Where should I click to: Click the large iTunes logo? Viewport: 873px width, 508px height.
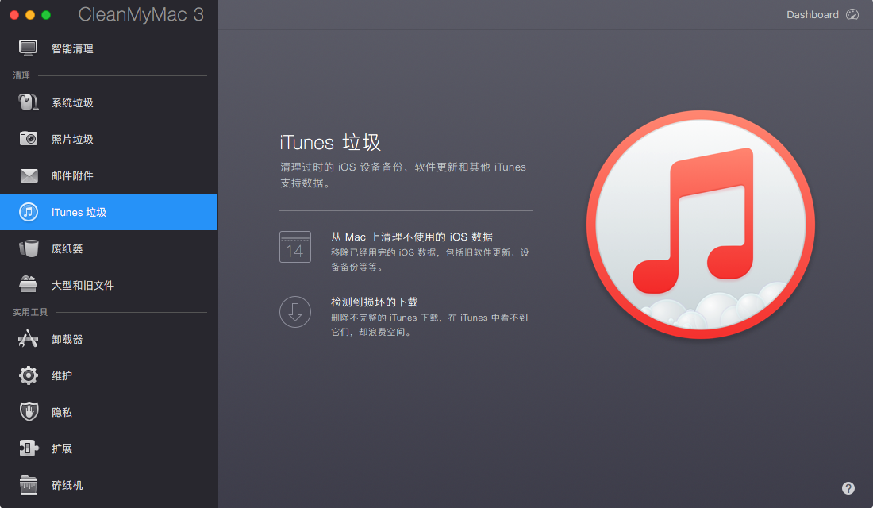[701, 225]
